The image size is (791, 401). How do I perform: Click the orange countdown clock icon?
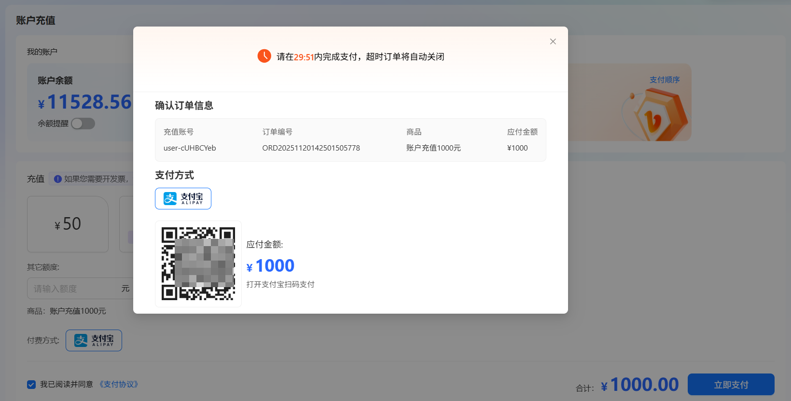264,56
